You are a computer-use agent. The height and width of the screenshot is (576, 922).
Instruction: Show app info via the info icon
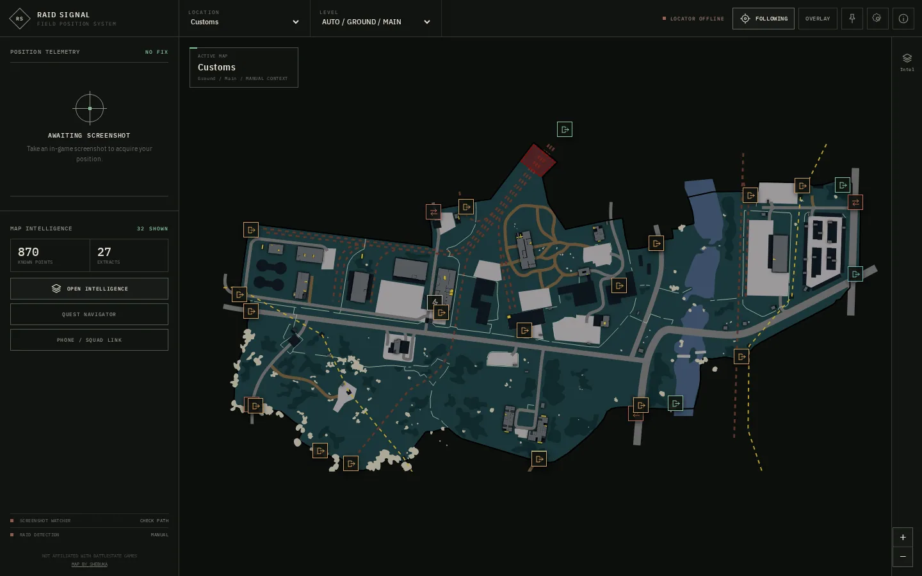tap(903, 19)
